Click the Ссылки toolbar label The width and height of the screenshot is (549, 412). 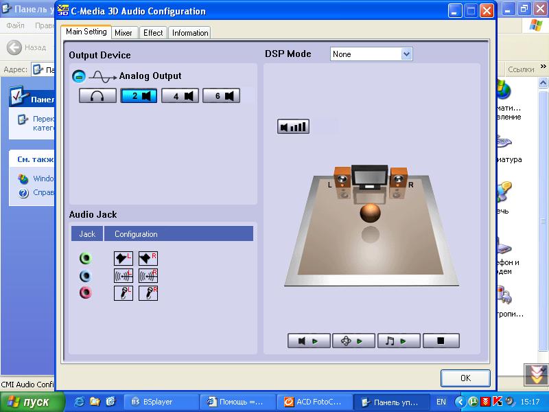pyautogui.click(x=521, y=69)
